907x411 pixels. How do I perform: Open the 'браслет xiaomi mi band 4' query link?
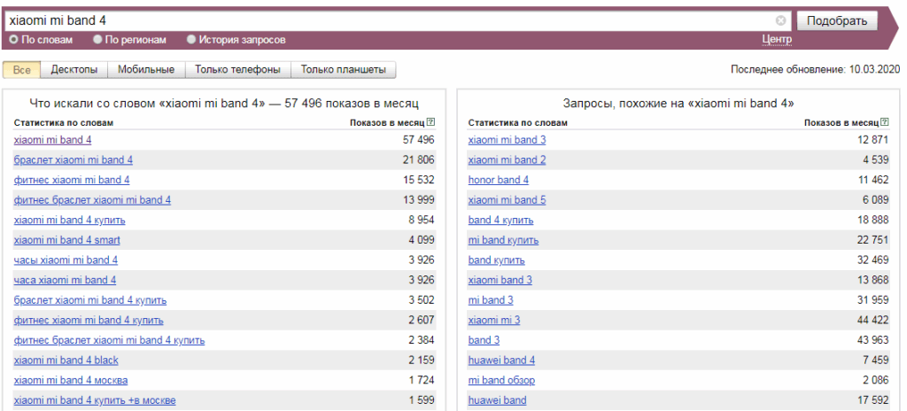[74, 160]
